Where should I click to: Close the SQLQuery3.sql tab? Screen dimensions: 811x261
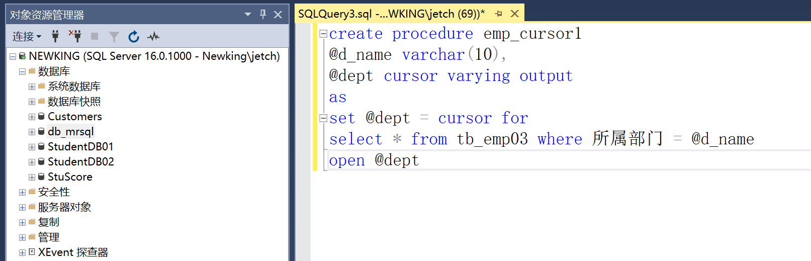click(x=515, y=14)
